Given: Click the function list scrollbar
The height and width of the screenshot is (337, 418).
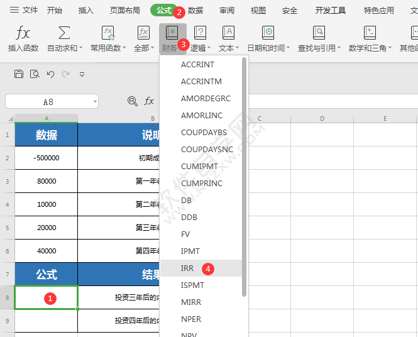Looking at the screenshot, I should (x=244, y=177).
